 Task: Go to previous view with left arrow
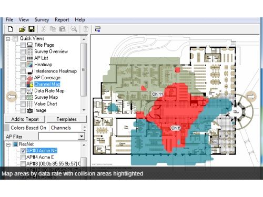tap(12, 96)
